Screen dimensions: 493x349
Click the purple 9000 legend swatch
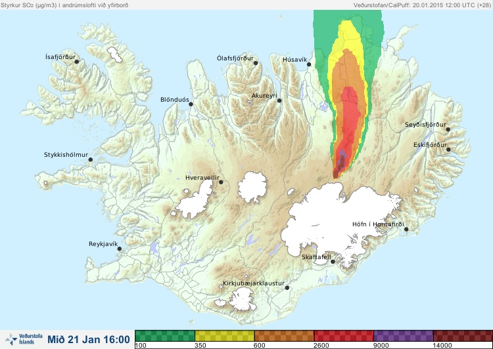(x=403, y=336)
